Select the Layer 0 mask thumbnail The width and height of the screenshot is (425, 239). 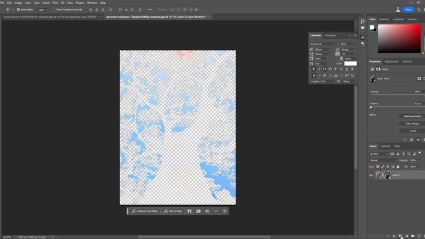[x=386, y=175]
